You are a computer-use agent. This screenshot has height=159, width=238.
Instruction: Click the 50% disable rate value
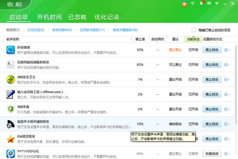pos(140,50)
